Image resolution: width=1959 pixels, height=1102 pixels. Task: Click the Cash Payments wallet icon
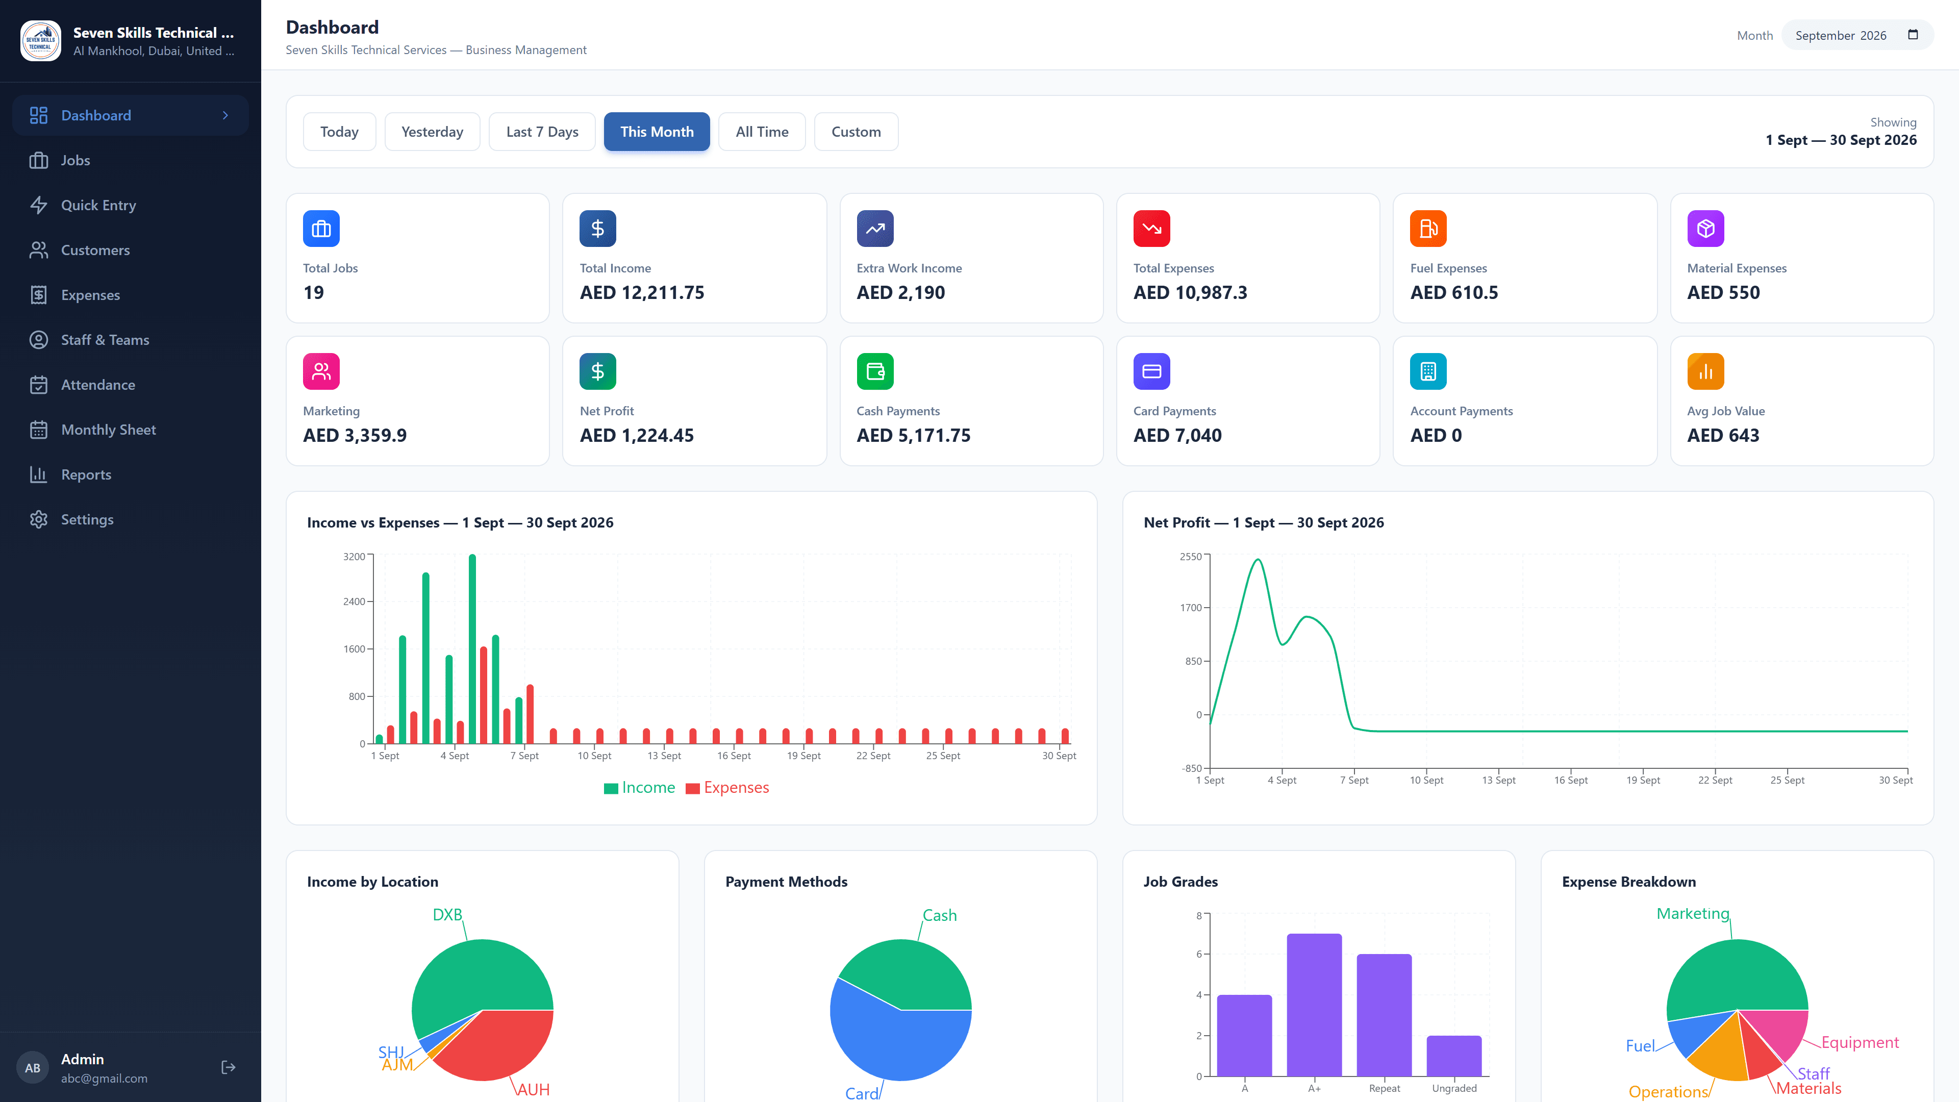point(874,371)
